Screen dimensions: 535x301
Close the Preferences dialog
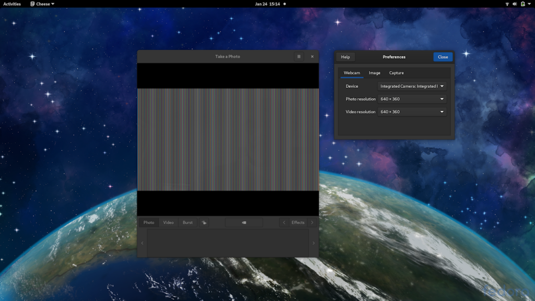(443, 57)
